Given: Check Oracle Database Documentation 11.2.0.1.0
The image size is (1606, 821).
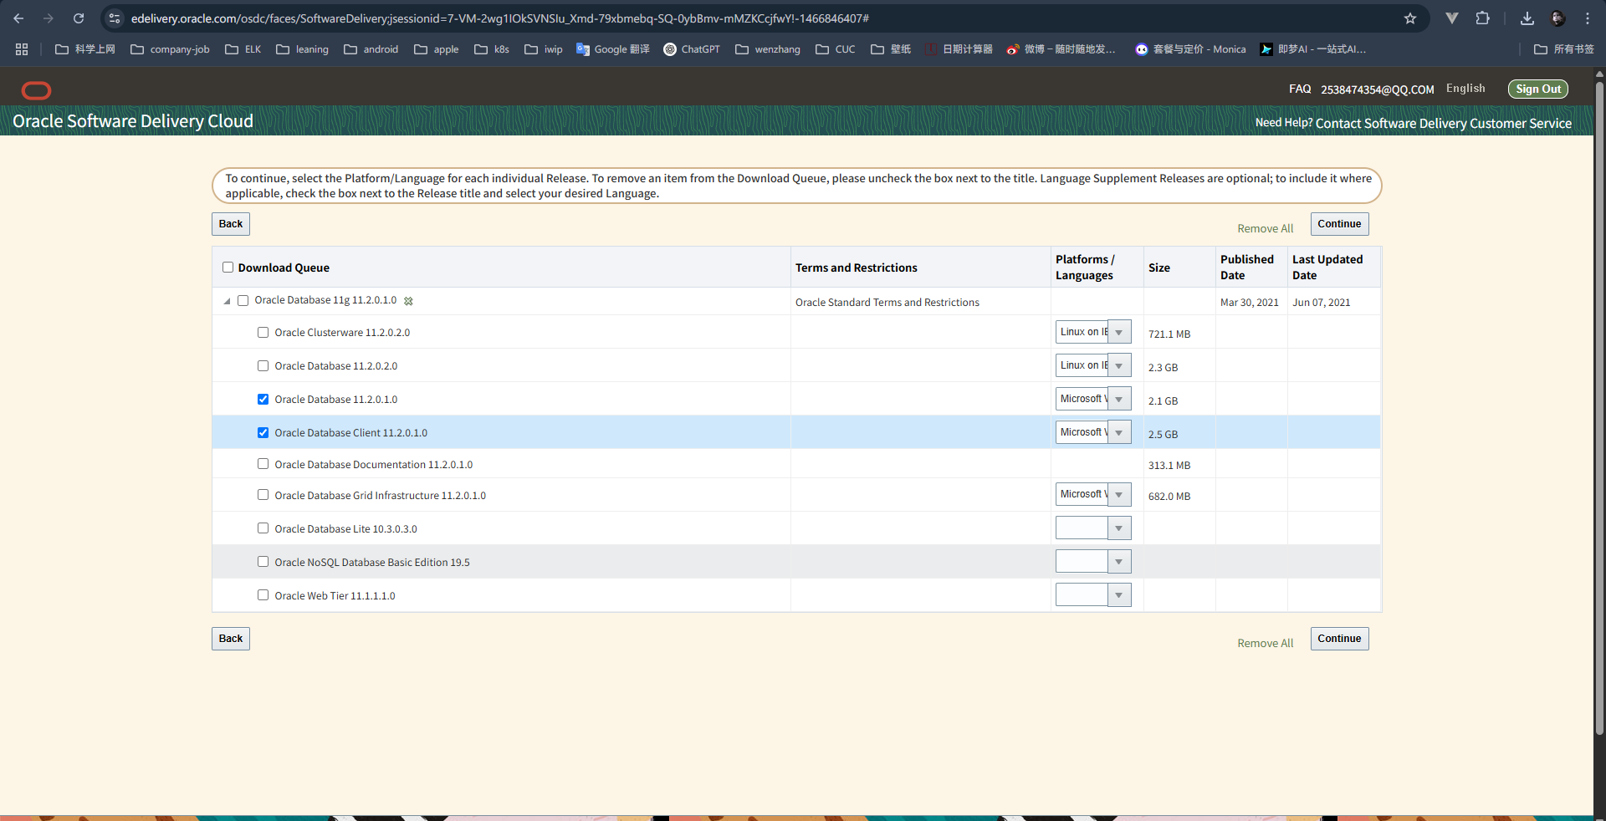Looking at the screenshot, I should (x=263, y=464).
